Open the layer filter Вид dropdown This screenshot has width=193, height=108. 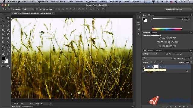pyautogui.click(x=150, y=54)
